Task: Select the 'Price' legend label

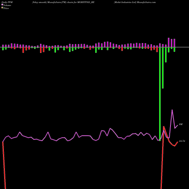Action: [6, 8]
